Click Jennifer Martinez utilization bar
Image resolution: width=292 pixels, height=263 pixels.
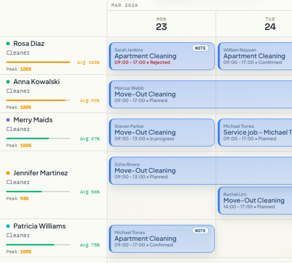[x=38, y=191]
